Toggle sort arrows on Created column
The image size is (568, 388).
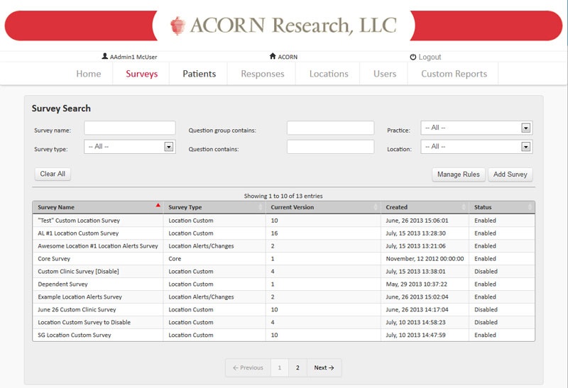464,206
